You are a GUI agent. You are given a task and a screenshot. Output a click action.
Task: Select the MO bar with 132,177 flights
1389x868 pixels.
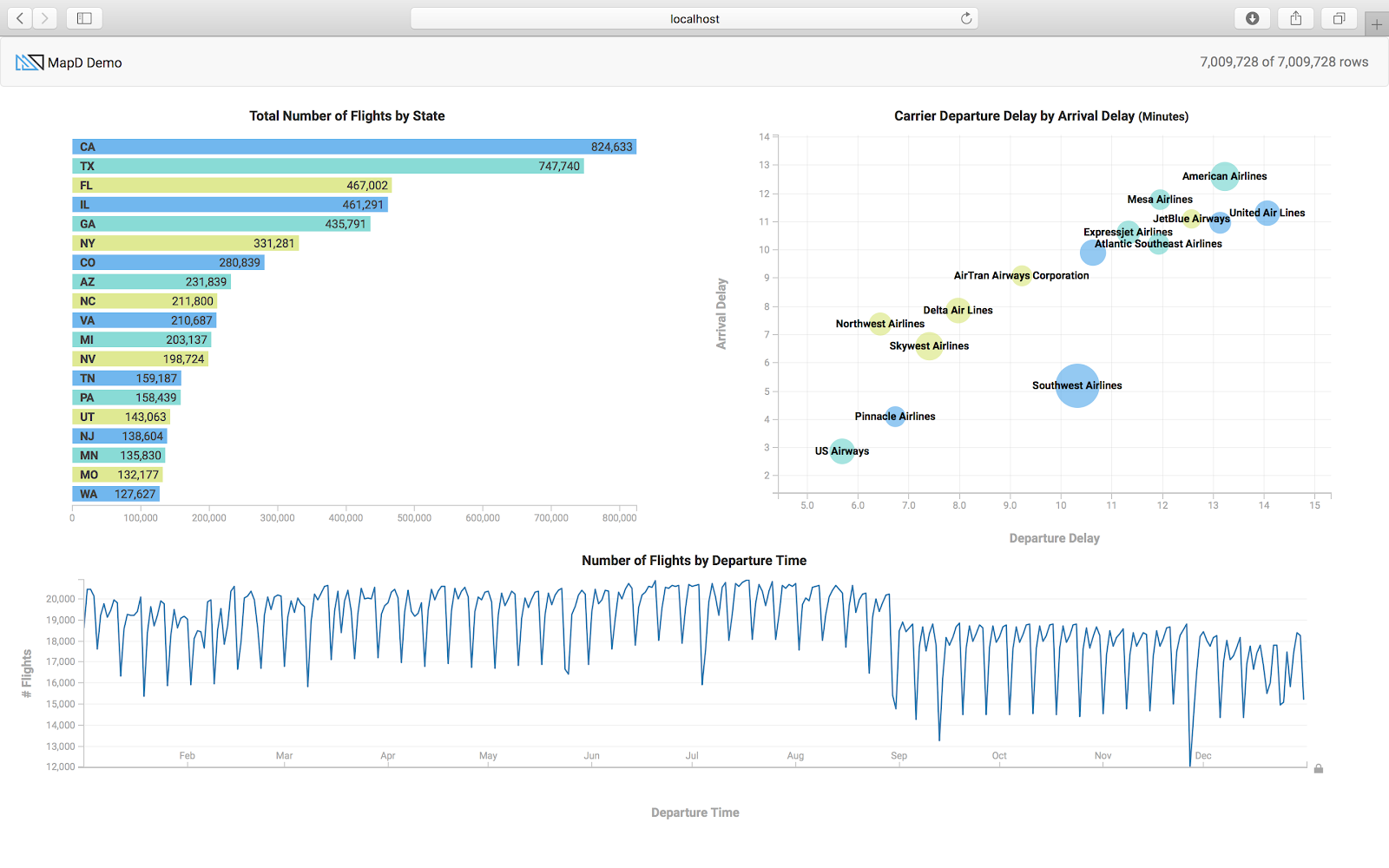[117, 475]
